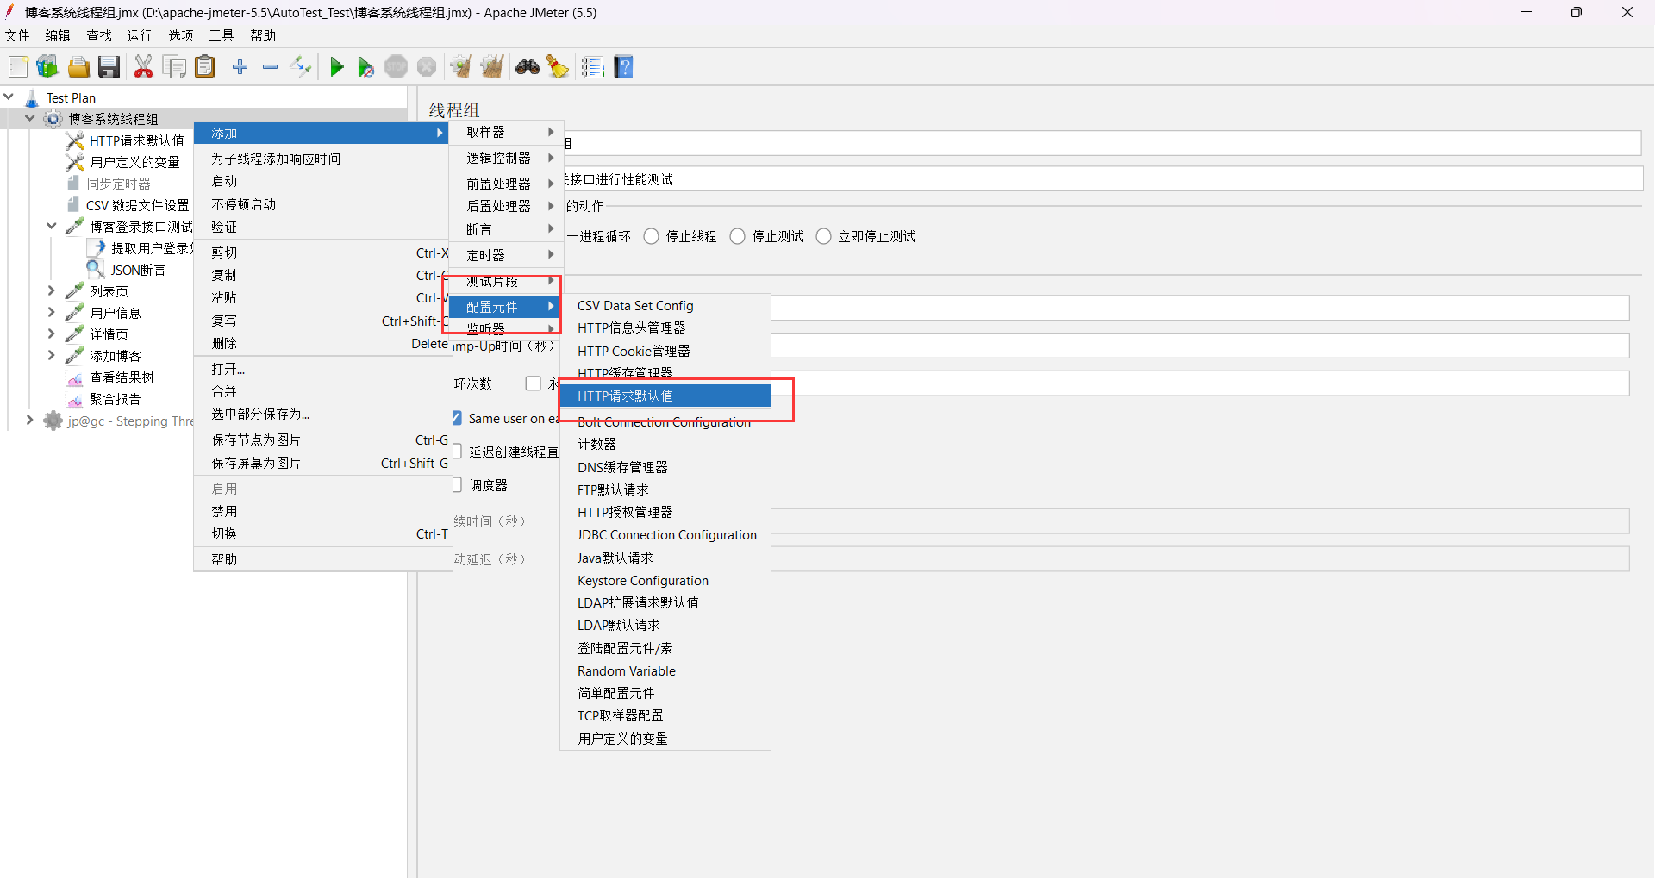The height and width of the screenshot is (879, 1655).
Task: Click the Test Plan flask icon
Action: click(32, 98)
